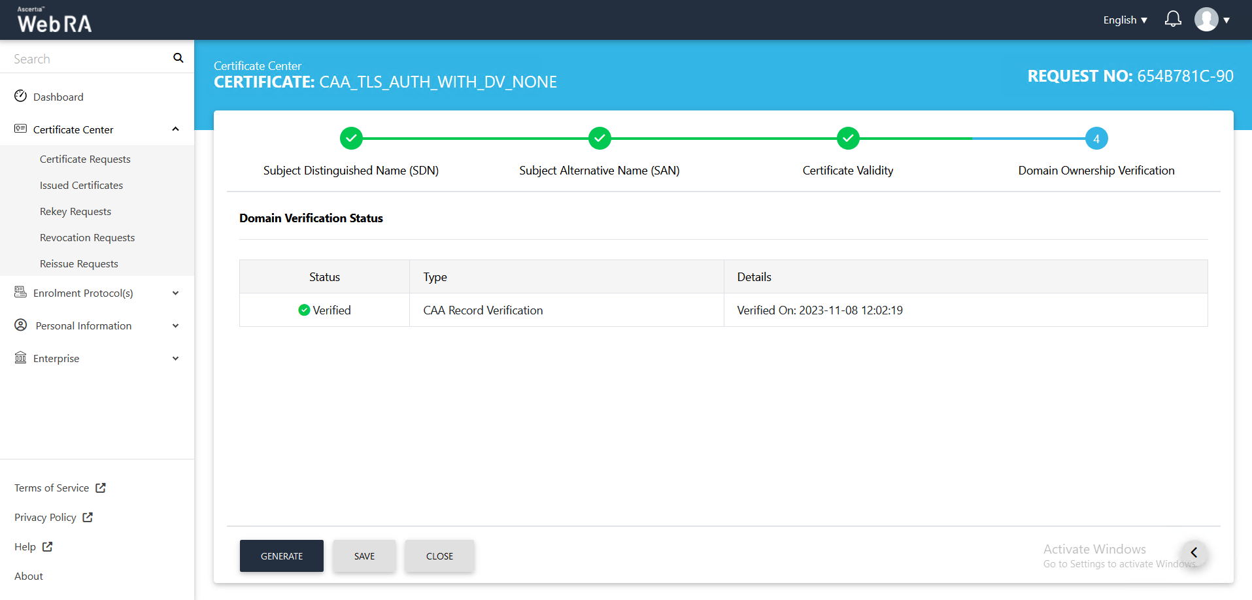Click the Help external link icon
Screen dimensions: 1252x600
click(47, 546)
